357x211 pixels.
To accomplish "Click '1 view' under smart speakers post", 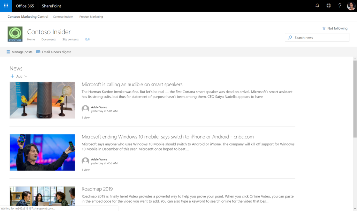I will pyautogui.click(x=86, y=117).
